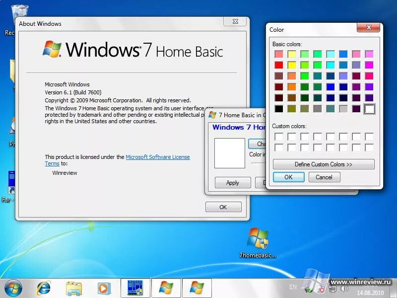Click the Winreview licensee name
This screenshot has width=397, height=298.
click(65, 173)
